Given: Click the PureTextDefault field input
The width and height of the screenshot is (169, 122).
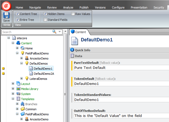Looking at the screenshot, I should 121,68.
